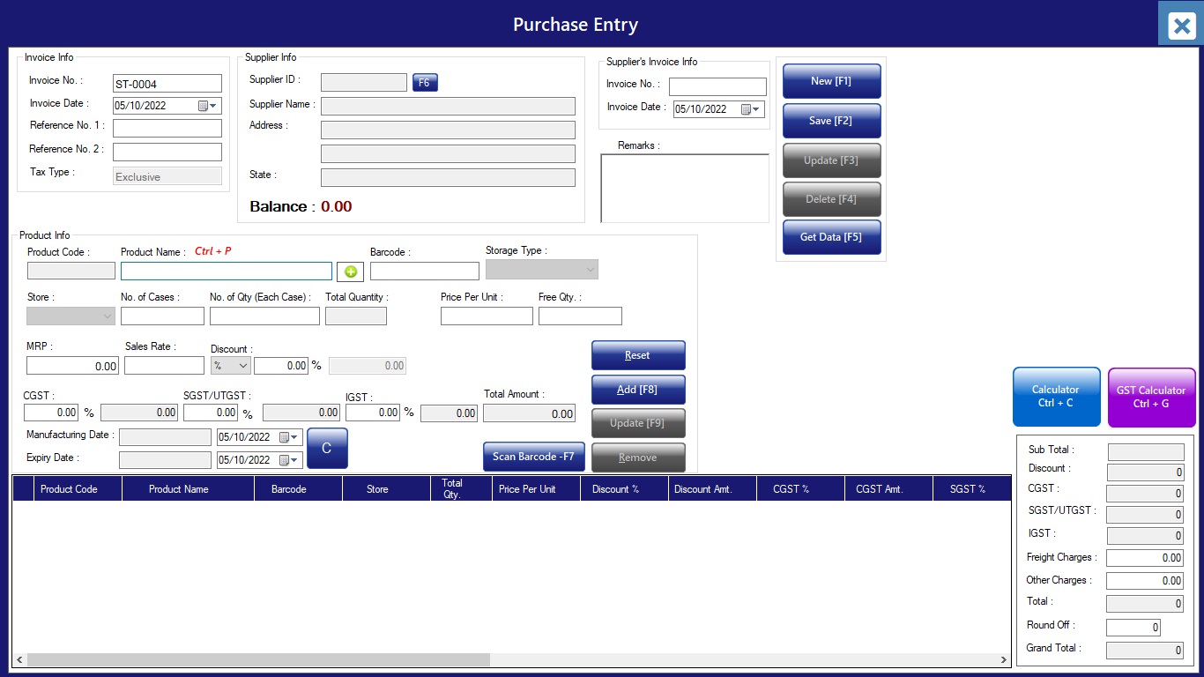Image resolution: width=1204 pixels, height=677 pixels.
Task: Click the Freight Charges field
Action: (x=1144, y=558)
